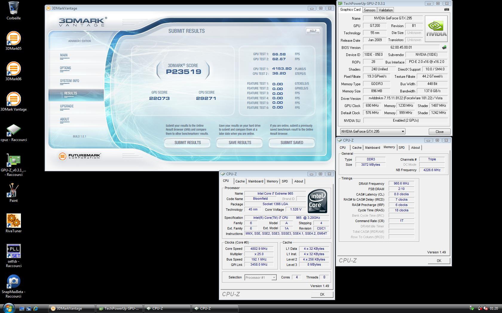Select Graphics Card tab in GPU-Z
Viewport: 502px width, 313px height.
(350, 10)
